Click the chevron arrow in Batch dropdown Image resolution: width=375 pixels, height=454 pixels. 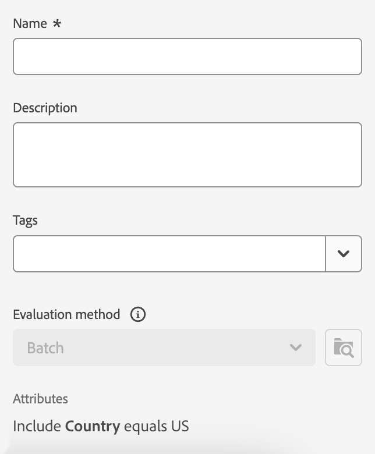click(296, 348)
